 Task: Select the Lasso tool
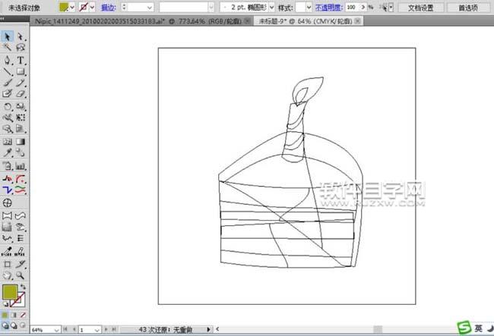[21, 48]
